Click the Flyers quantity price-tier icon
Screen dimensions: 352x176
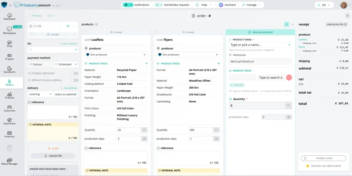click(x=217, y=130)
